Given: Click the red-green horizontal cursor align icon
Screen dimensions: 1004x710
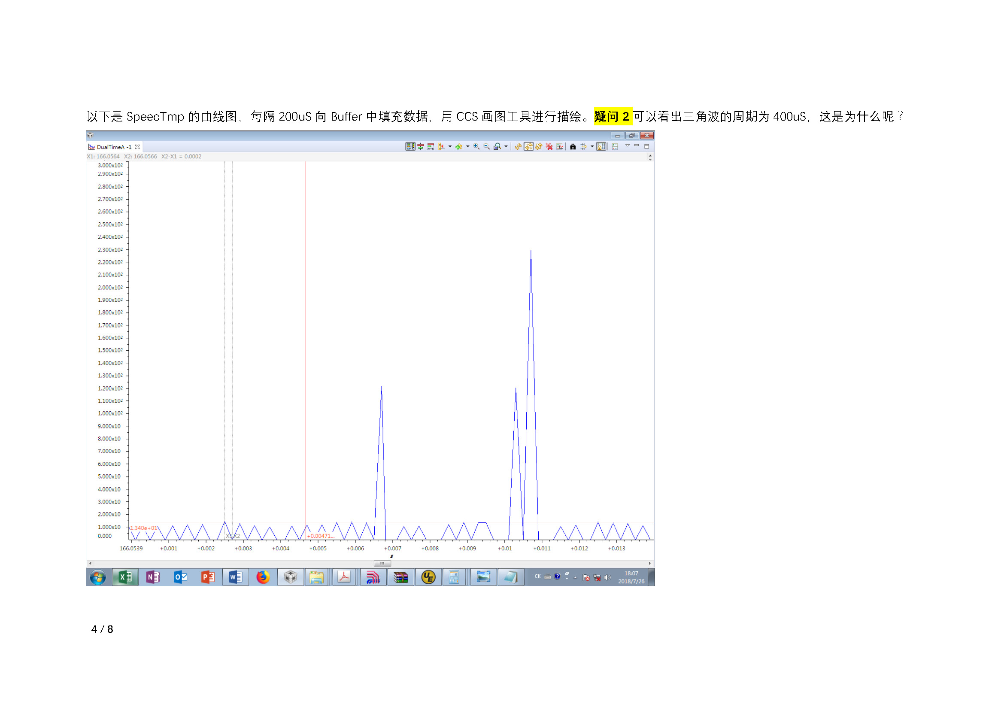Looking at the screenshot, I should pos(421,147).
